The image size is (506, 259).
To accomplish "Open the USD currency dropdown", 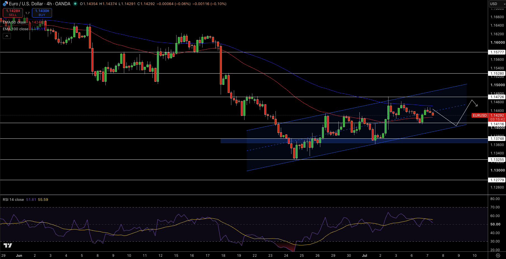I will [497, 4].
